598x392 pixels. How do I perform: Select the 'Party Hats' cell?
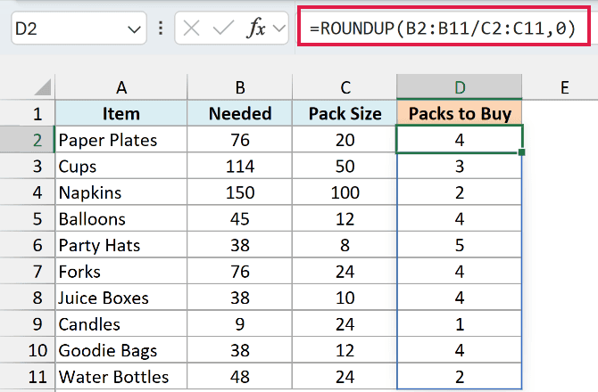(121, 245)
